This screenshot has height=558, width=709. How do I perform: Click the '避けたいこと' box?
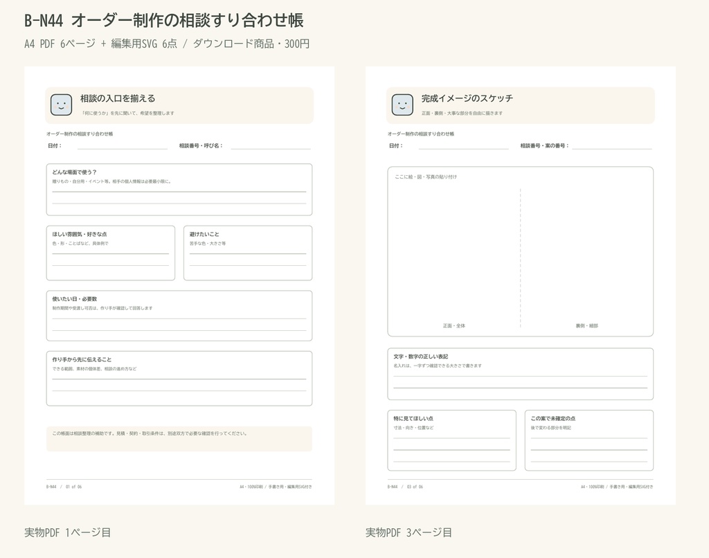pyautogui.click(x=248, y=253)
